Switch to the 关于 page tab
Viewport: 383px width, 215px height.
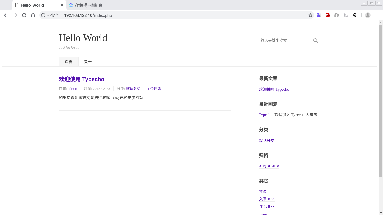pos(88,62)
